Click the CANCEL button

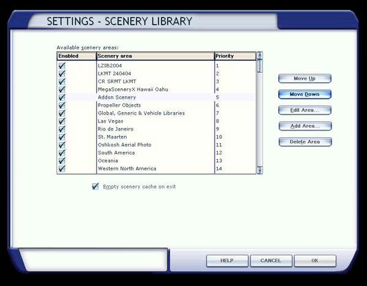pos(271,261)
